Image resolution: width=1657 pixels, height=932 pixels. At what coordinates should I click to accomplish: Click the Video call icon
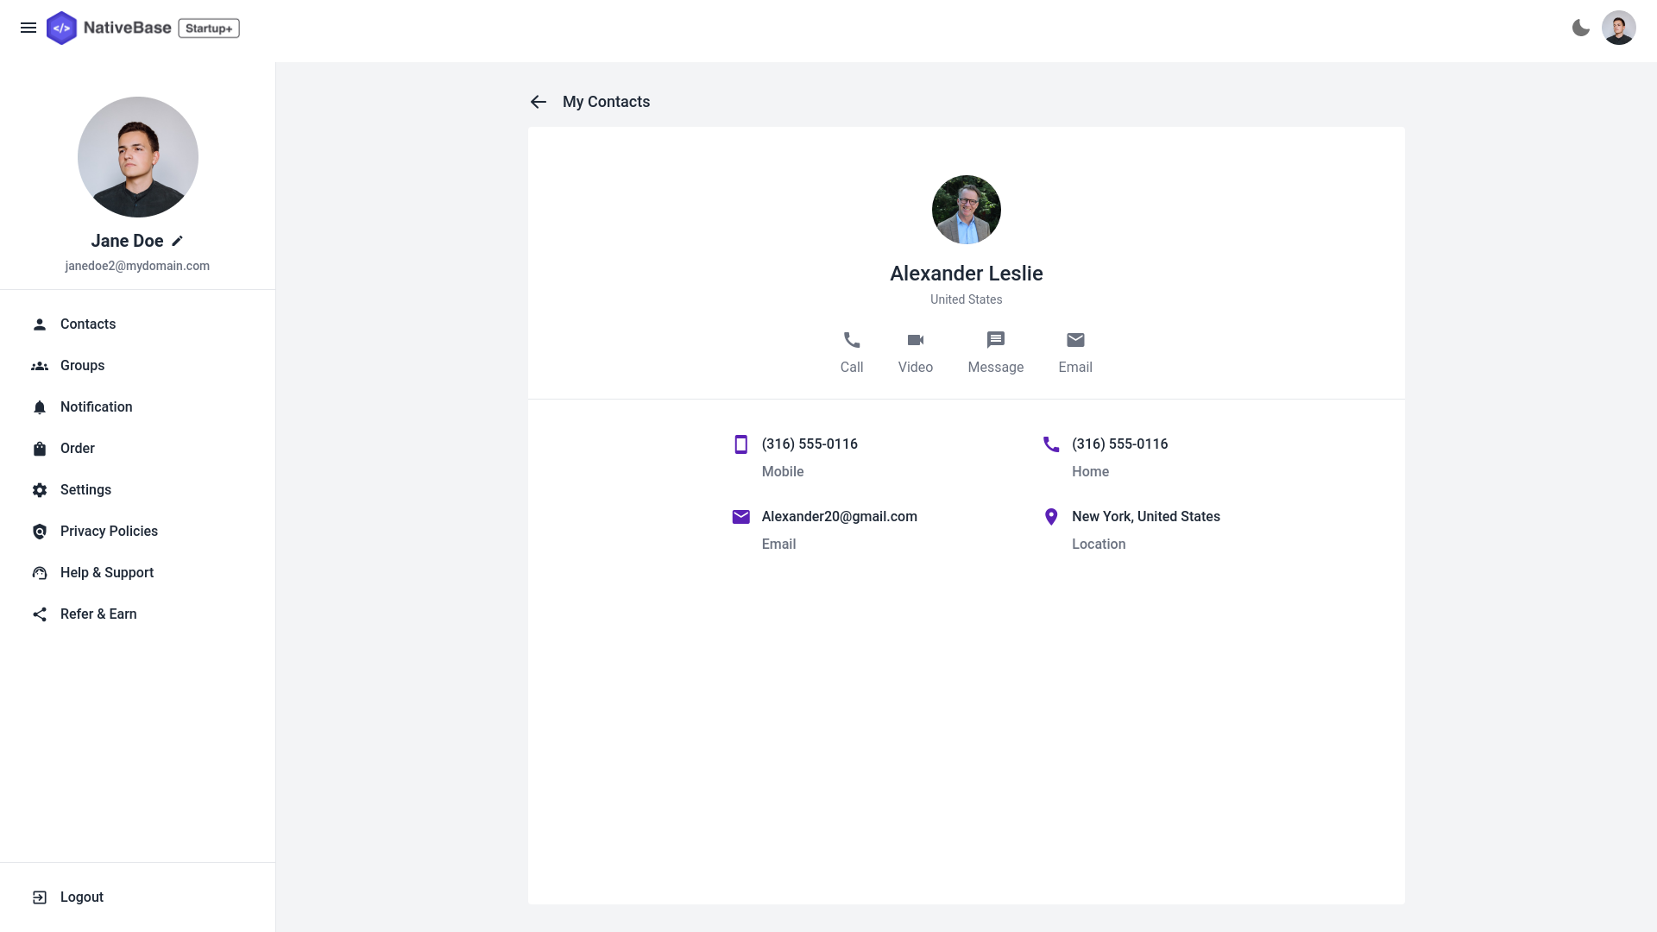click(915, 339)
